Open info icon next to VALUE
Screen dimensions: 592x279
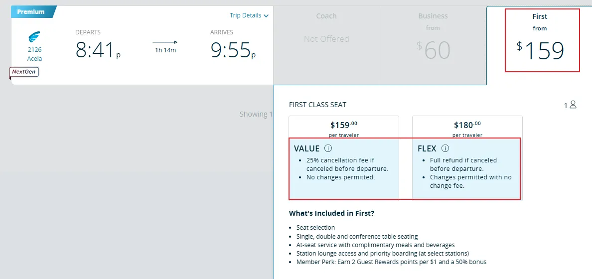tap(328, 148)
